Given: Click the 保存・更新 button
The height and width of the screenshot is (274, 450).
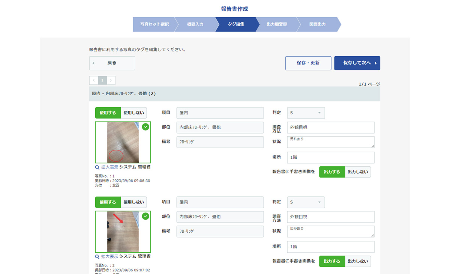Looking at the screenshot, I should 308,63.
